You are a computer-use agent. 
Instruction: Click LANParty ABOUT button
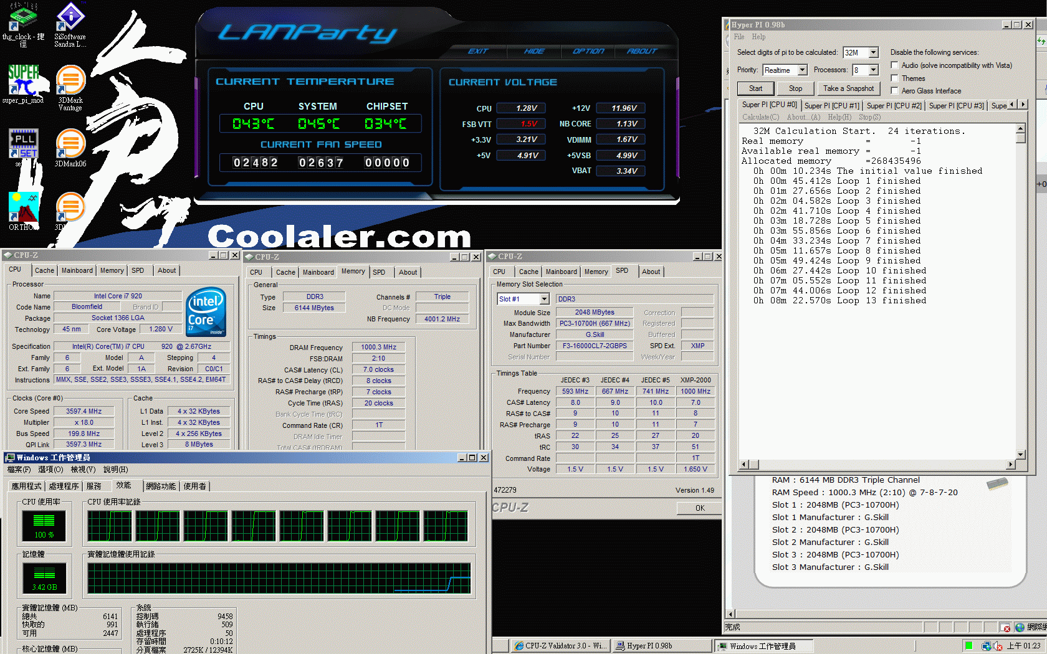[642, 51]
